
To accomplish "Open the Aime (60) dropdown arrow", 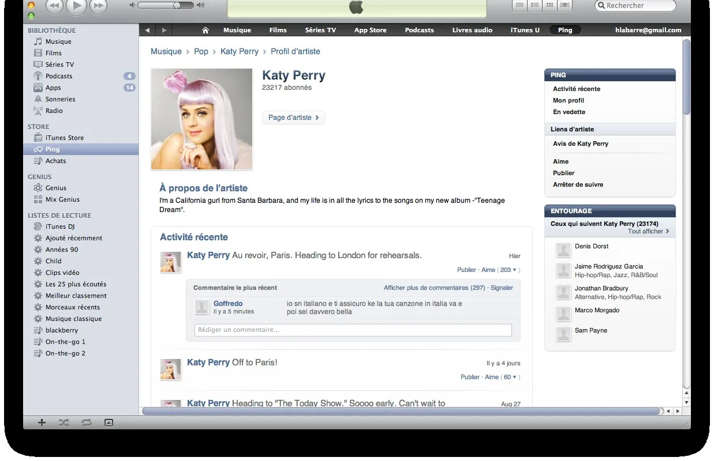I will pyautogui.click(x=514, y=377).
